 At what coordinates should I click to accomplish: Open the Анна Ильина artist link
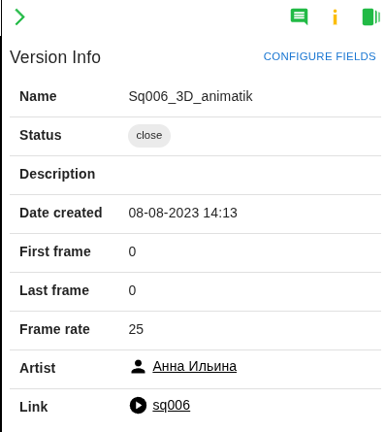coord(194,366)
